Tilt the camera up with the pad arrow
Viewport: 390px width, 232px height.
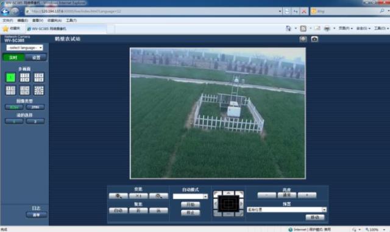coord(229,193)
